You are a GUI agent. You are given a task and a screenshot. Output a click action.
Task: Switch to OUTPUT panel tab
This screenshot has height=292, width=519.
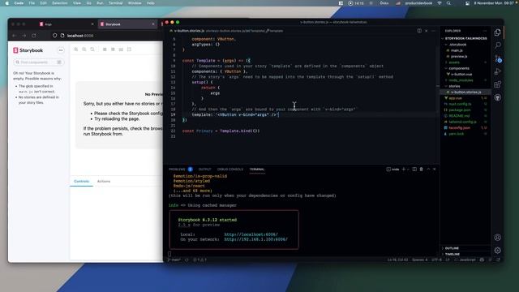click(204, 170)
